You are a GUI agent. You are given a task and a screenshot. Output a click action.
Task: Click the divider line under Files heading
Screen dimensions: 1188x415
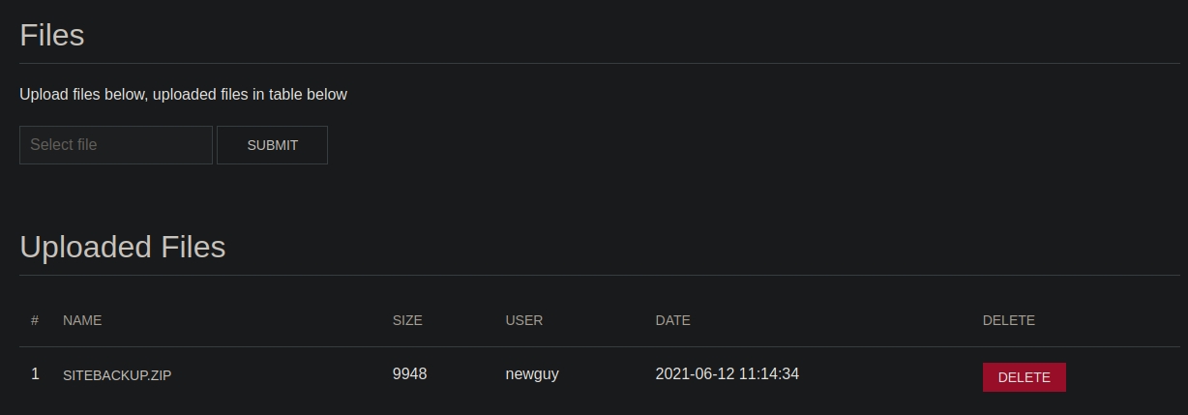coord(594,64)
